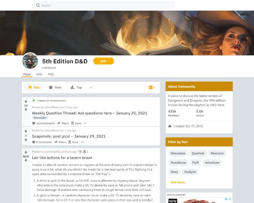Open more sort options ellipsis
The width and height of the screenshot is (254, 203).
[91, 88]
